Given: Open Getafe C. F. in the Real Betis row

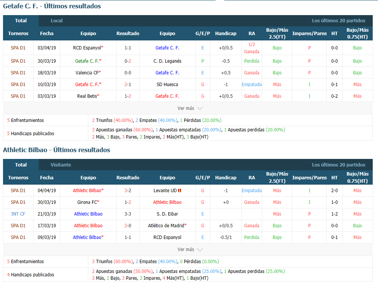Looking at the screenshot, I should pyautogui.click(x=167, y=96).
